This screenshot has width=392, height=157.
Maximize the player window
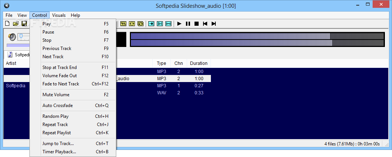click(367, 4)
